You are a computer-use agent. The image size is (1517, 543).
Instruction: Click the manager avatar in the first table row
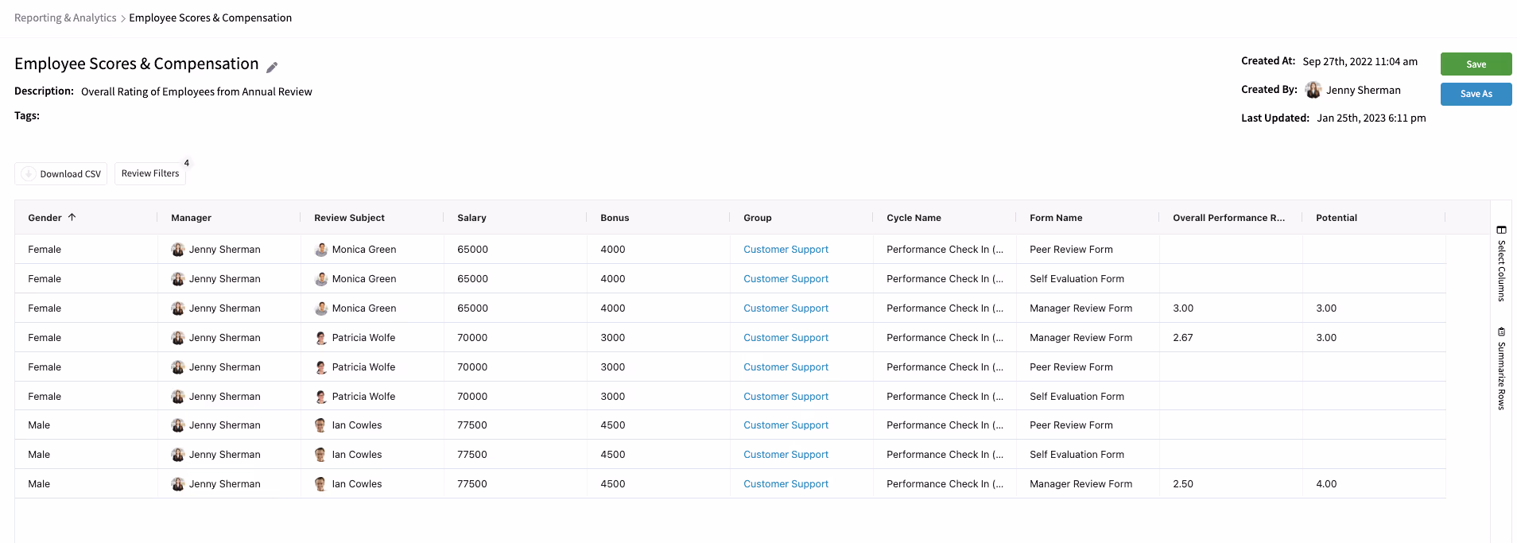(178, 250)
